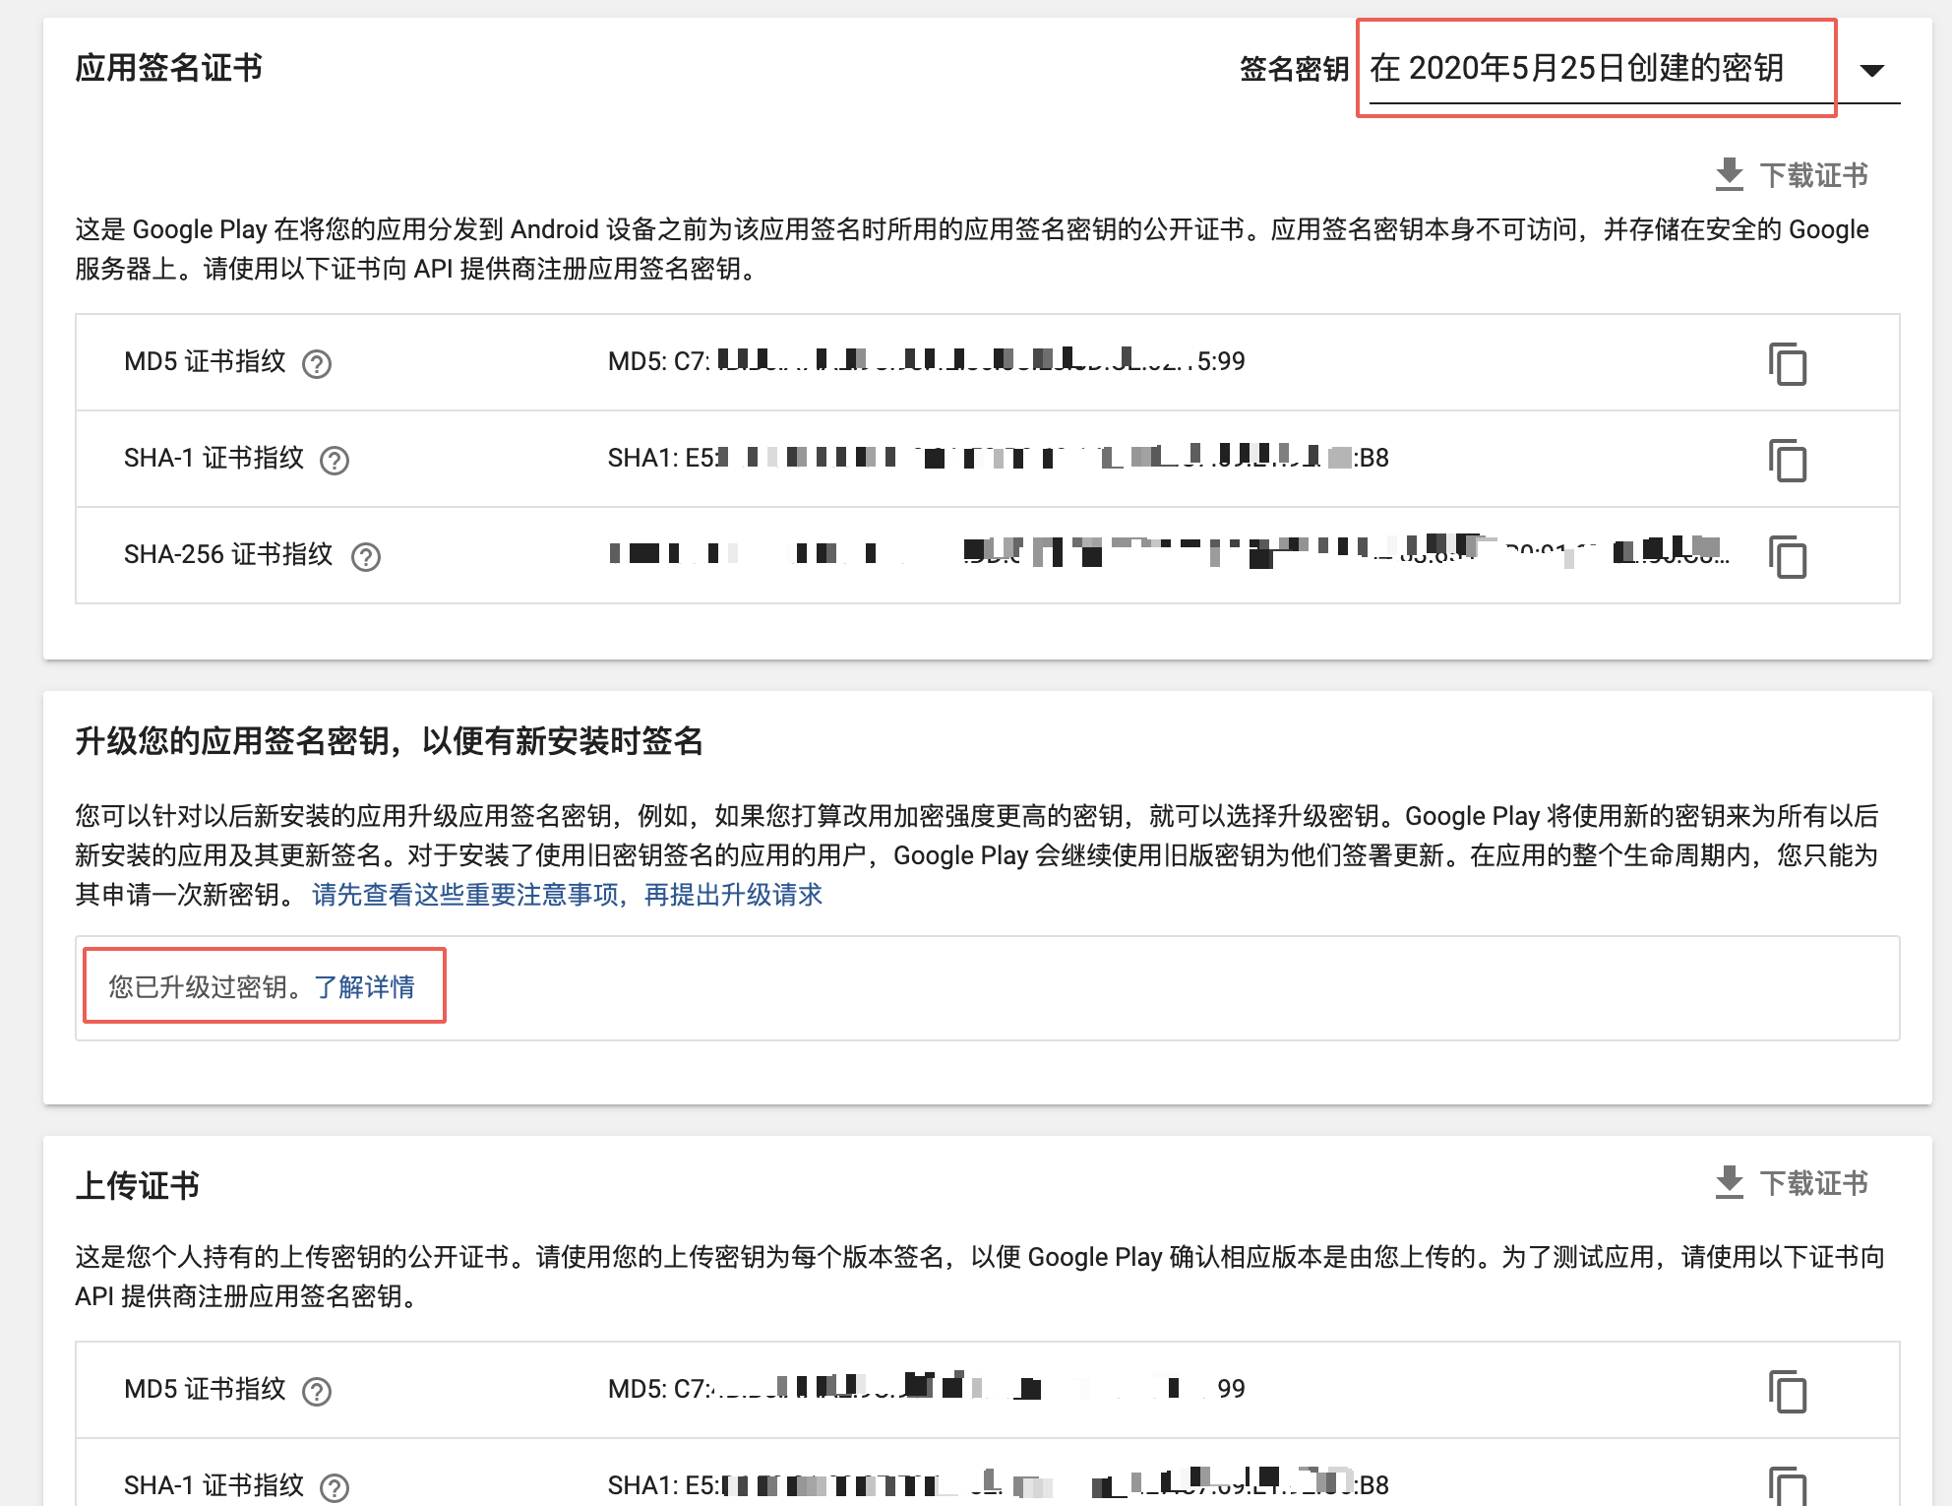
Task: Click the app signing SHA-256 fingerprint value
Action: coord(1167,555)
